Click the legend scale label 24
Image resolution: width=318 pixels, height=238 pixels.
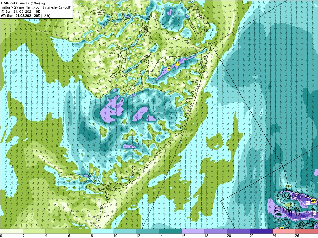pyautogui.click(x=274, y=236)
